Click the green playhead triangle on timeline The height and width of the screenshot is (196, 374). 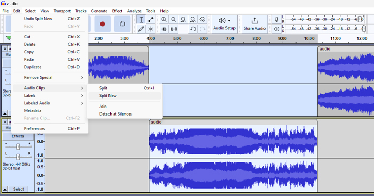coord(9,38)
